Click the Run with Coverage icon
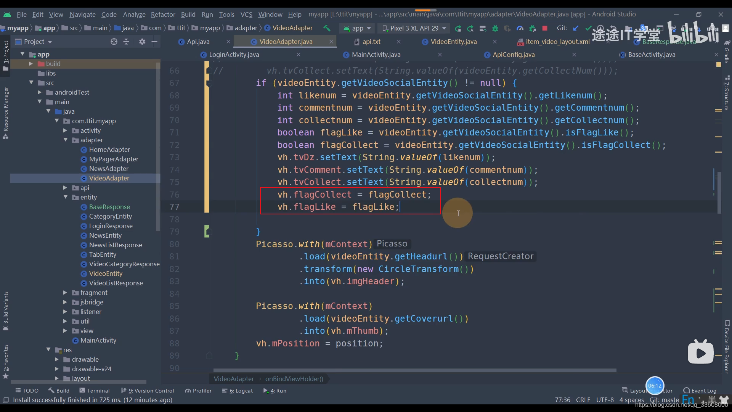The height and width of the screenshot is (412, 732). [x=507, y=28]
